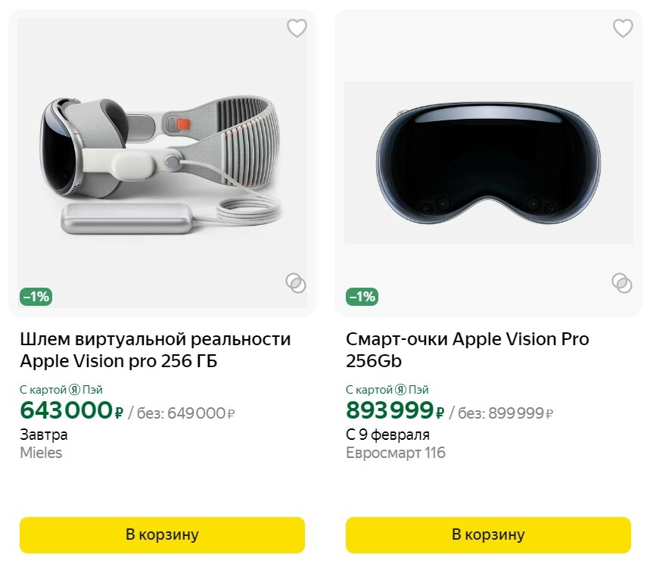Click the Yandex Pay icon above 643000 ₽
Viewport: 650px width, 567px height.
click(x=74, y=390)
